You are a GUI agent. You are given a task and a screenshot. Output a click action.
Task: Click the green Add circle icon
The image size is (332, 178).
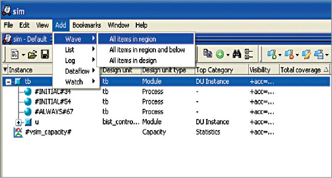pyautogui.click(x=220, y=55)
